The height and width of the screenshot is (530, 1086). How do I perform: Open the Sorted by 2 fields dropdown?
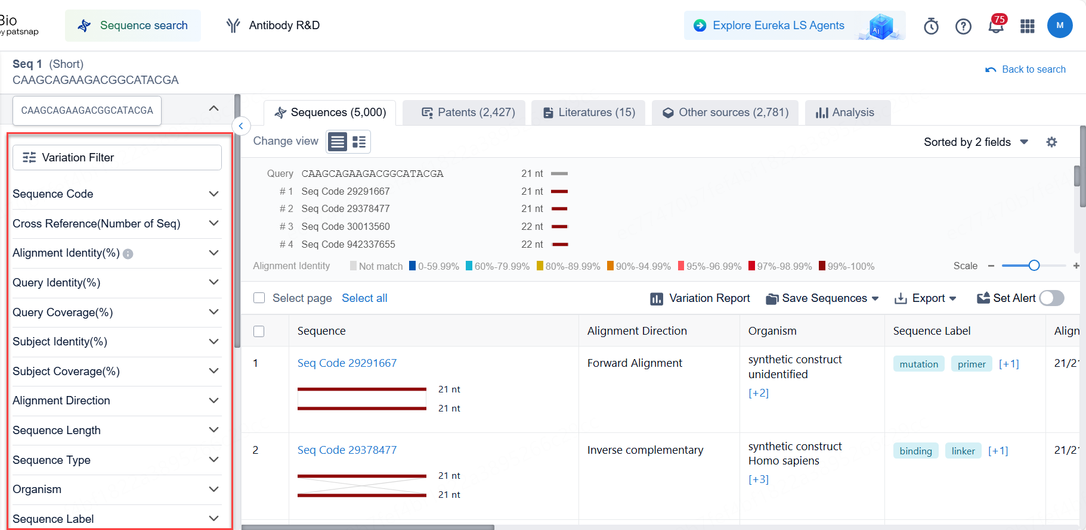(x=976, y=142)
